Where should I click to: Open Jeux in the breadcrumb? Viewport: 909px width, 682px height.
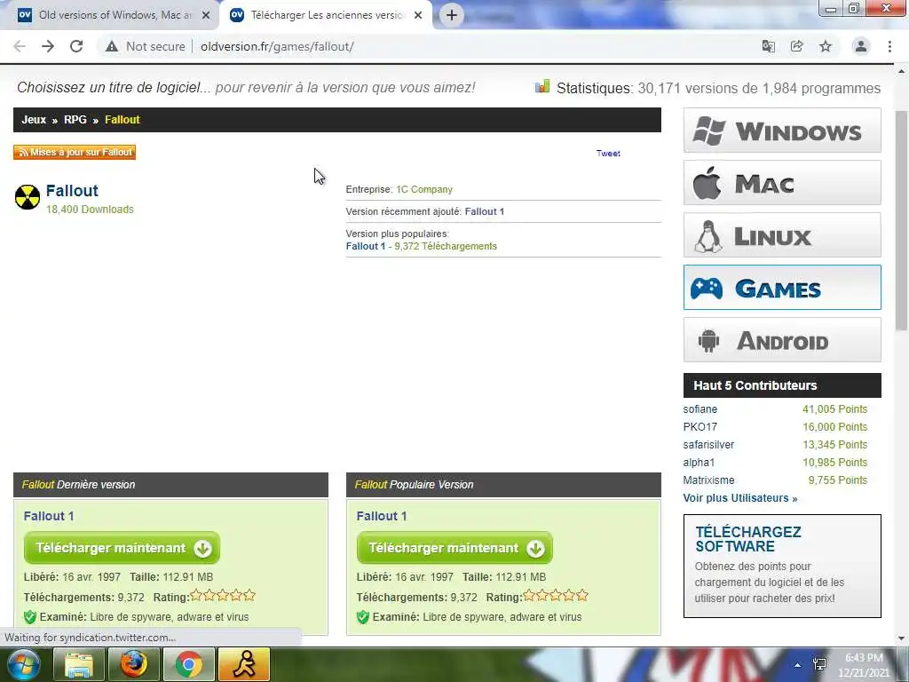pos(34,120)
